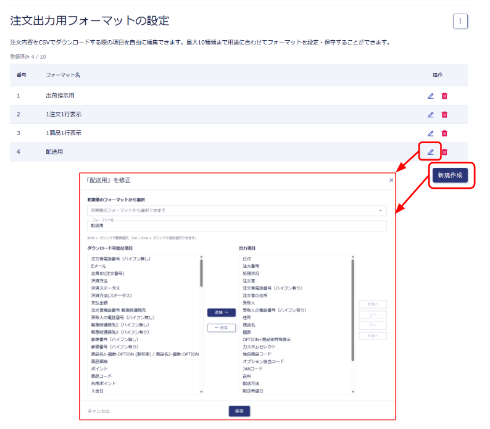Click the 保存 button
This screenshot has height=429, width=490.
click(239, 411)
